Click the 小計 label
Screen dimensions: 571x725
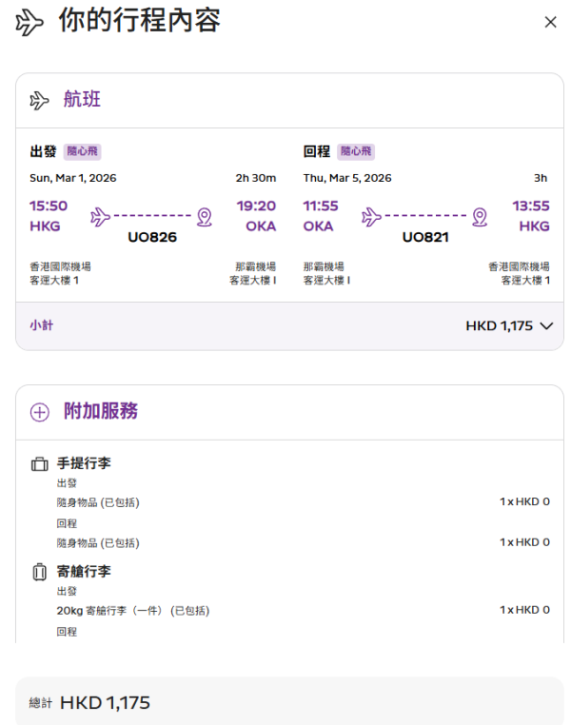click(x=42, y=325)
